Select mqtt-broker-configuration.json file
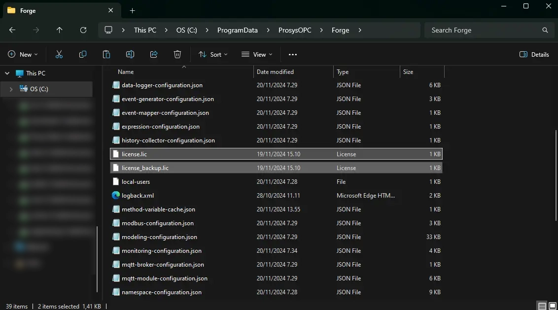The image size is (558, 310). point(276,265)
